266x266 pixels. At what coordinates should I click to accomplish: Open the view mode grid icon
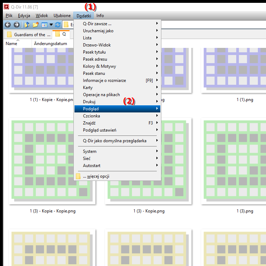[x=44, y=25]
